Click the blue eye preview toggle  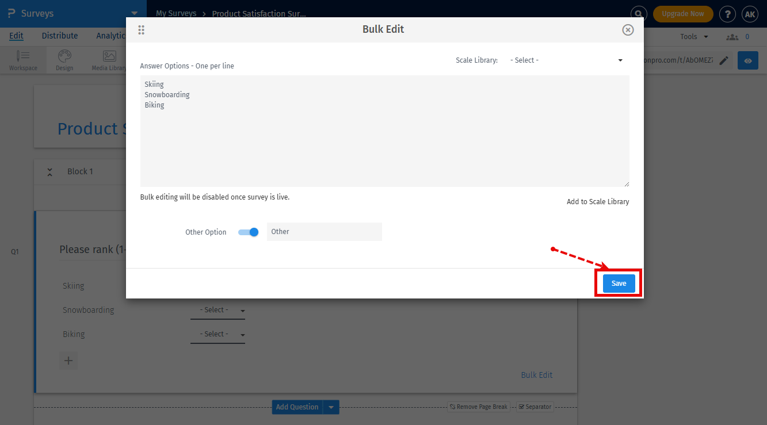[x=747, y=60]
